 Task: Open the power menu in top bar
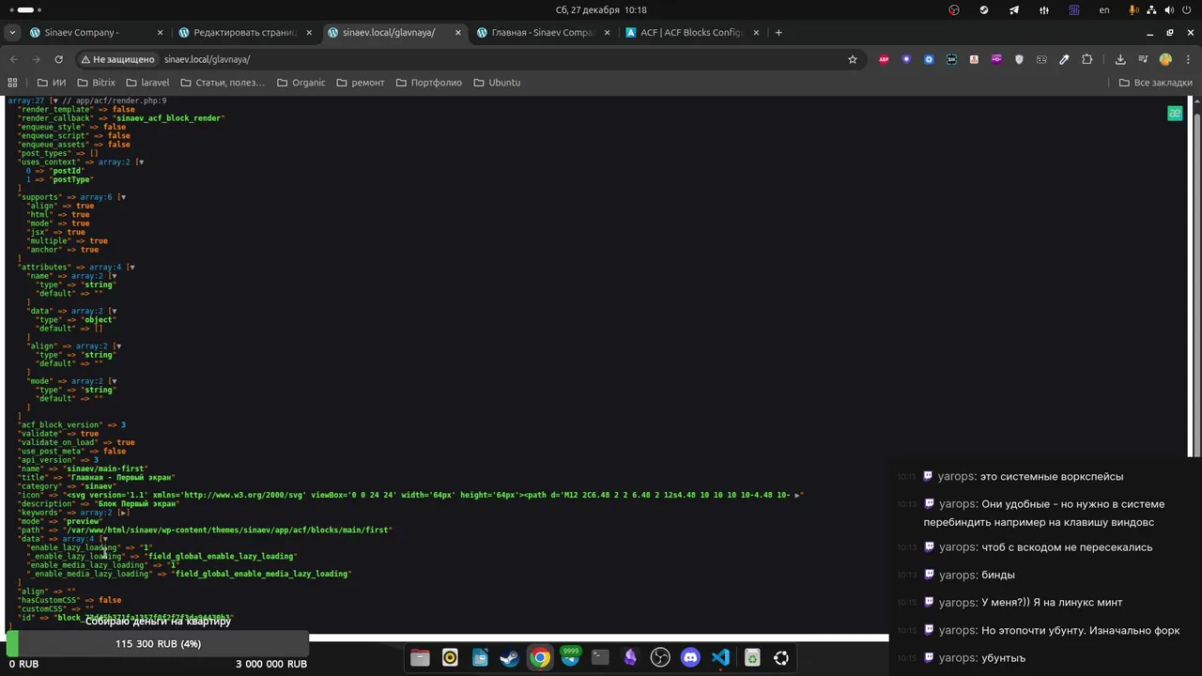[1188, 9]
